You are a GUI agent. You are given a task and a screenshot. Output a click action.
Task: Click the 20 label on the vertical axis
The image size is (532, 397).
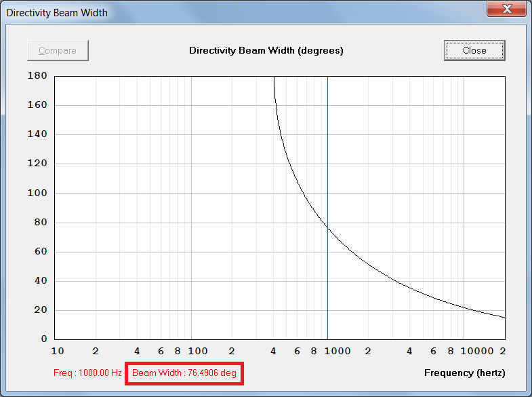41,309
